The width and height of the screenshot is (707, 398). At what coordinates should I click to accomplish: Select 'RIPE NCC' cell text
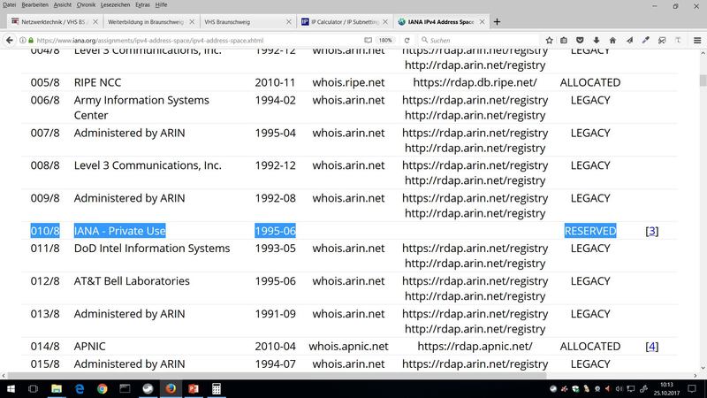click(97, 82)
